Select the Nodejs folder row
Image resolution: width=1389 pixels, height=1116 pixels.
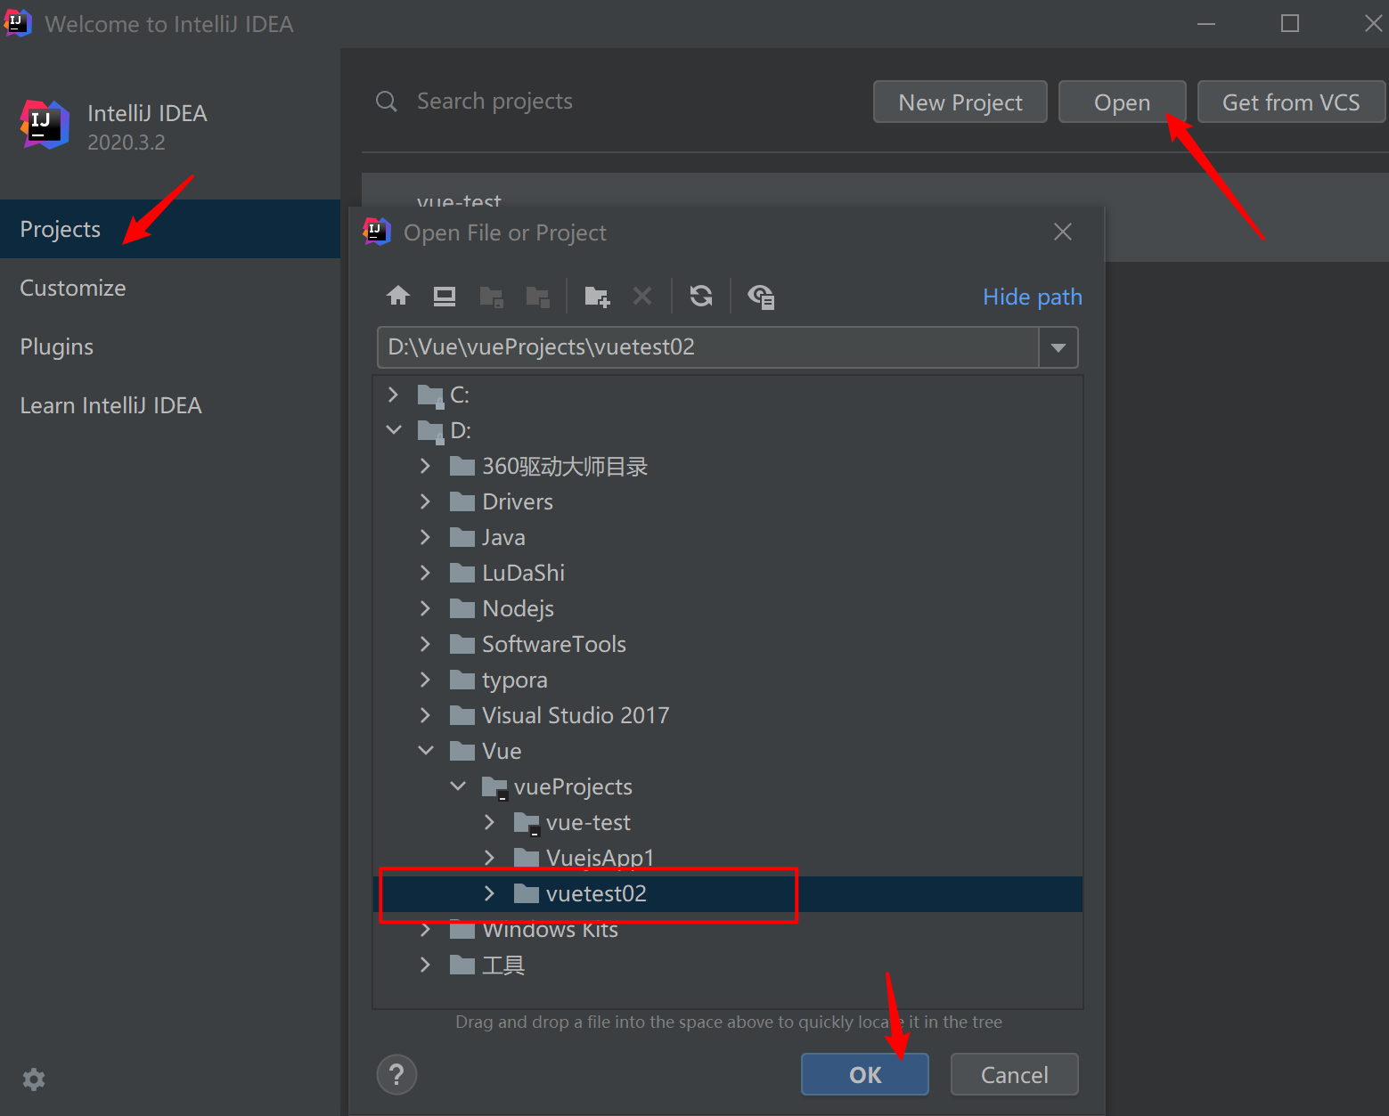728,608
